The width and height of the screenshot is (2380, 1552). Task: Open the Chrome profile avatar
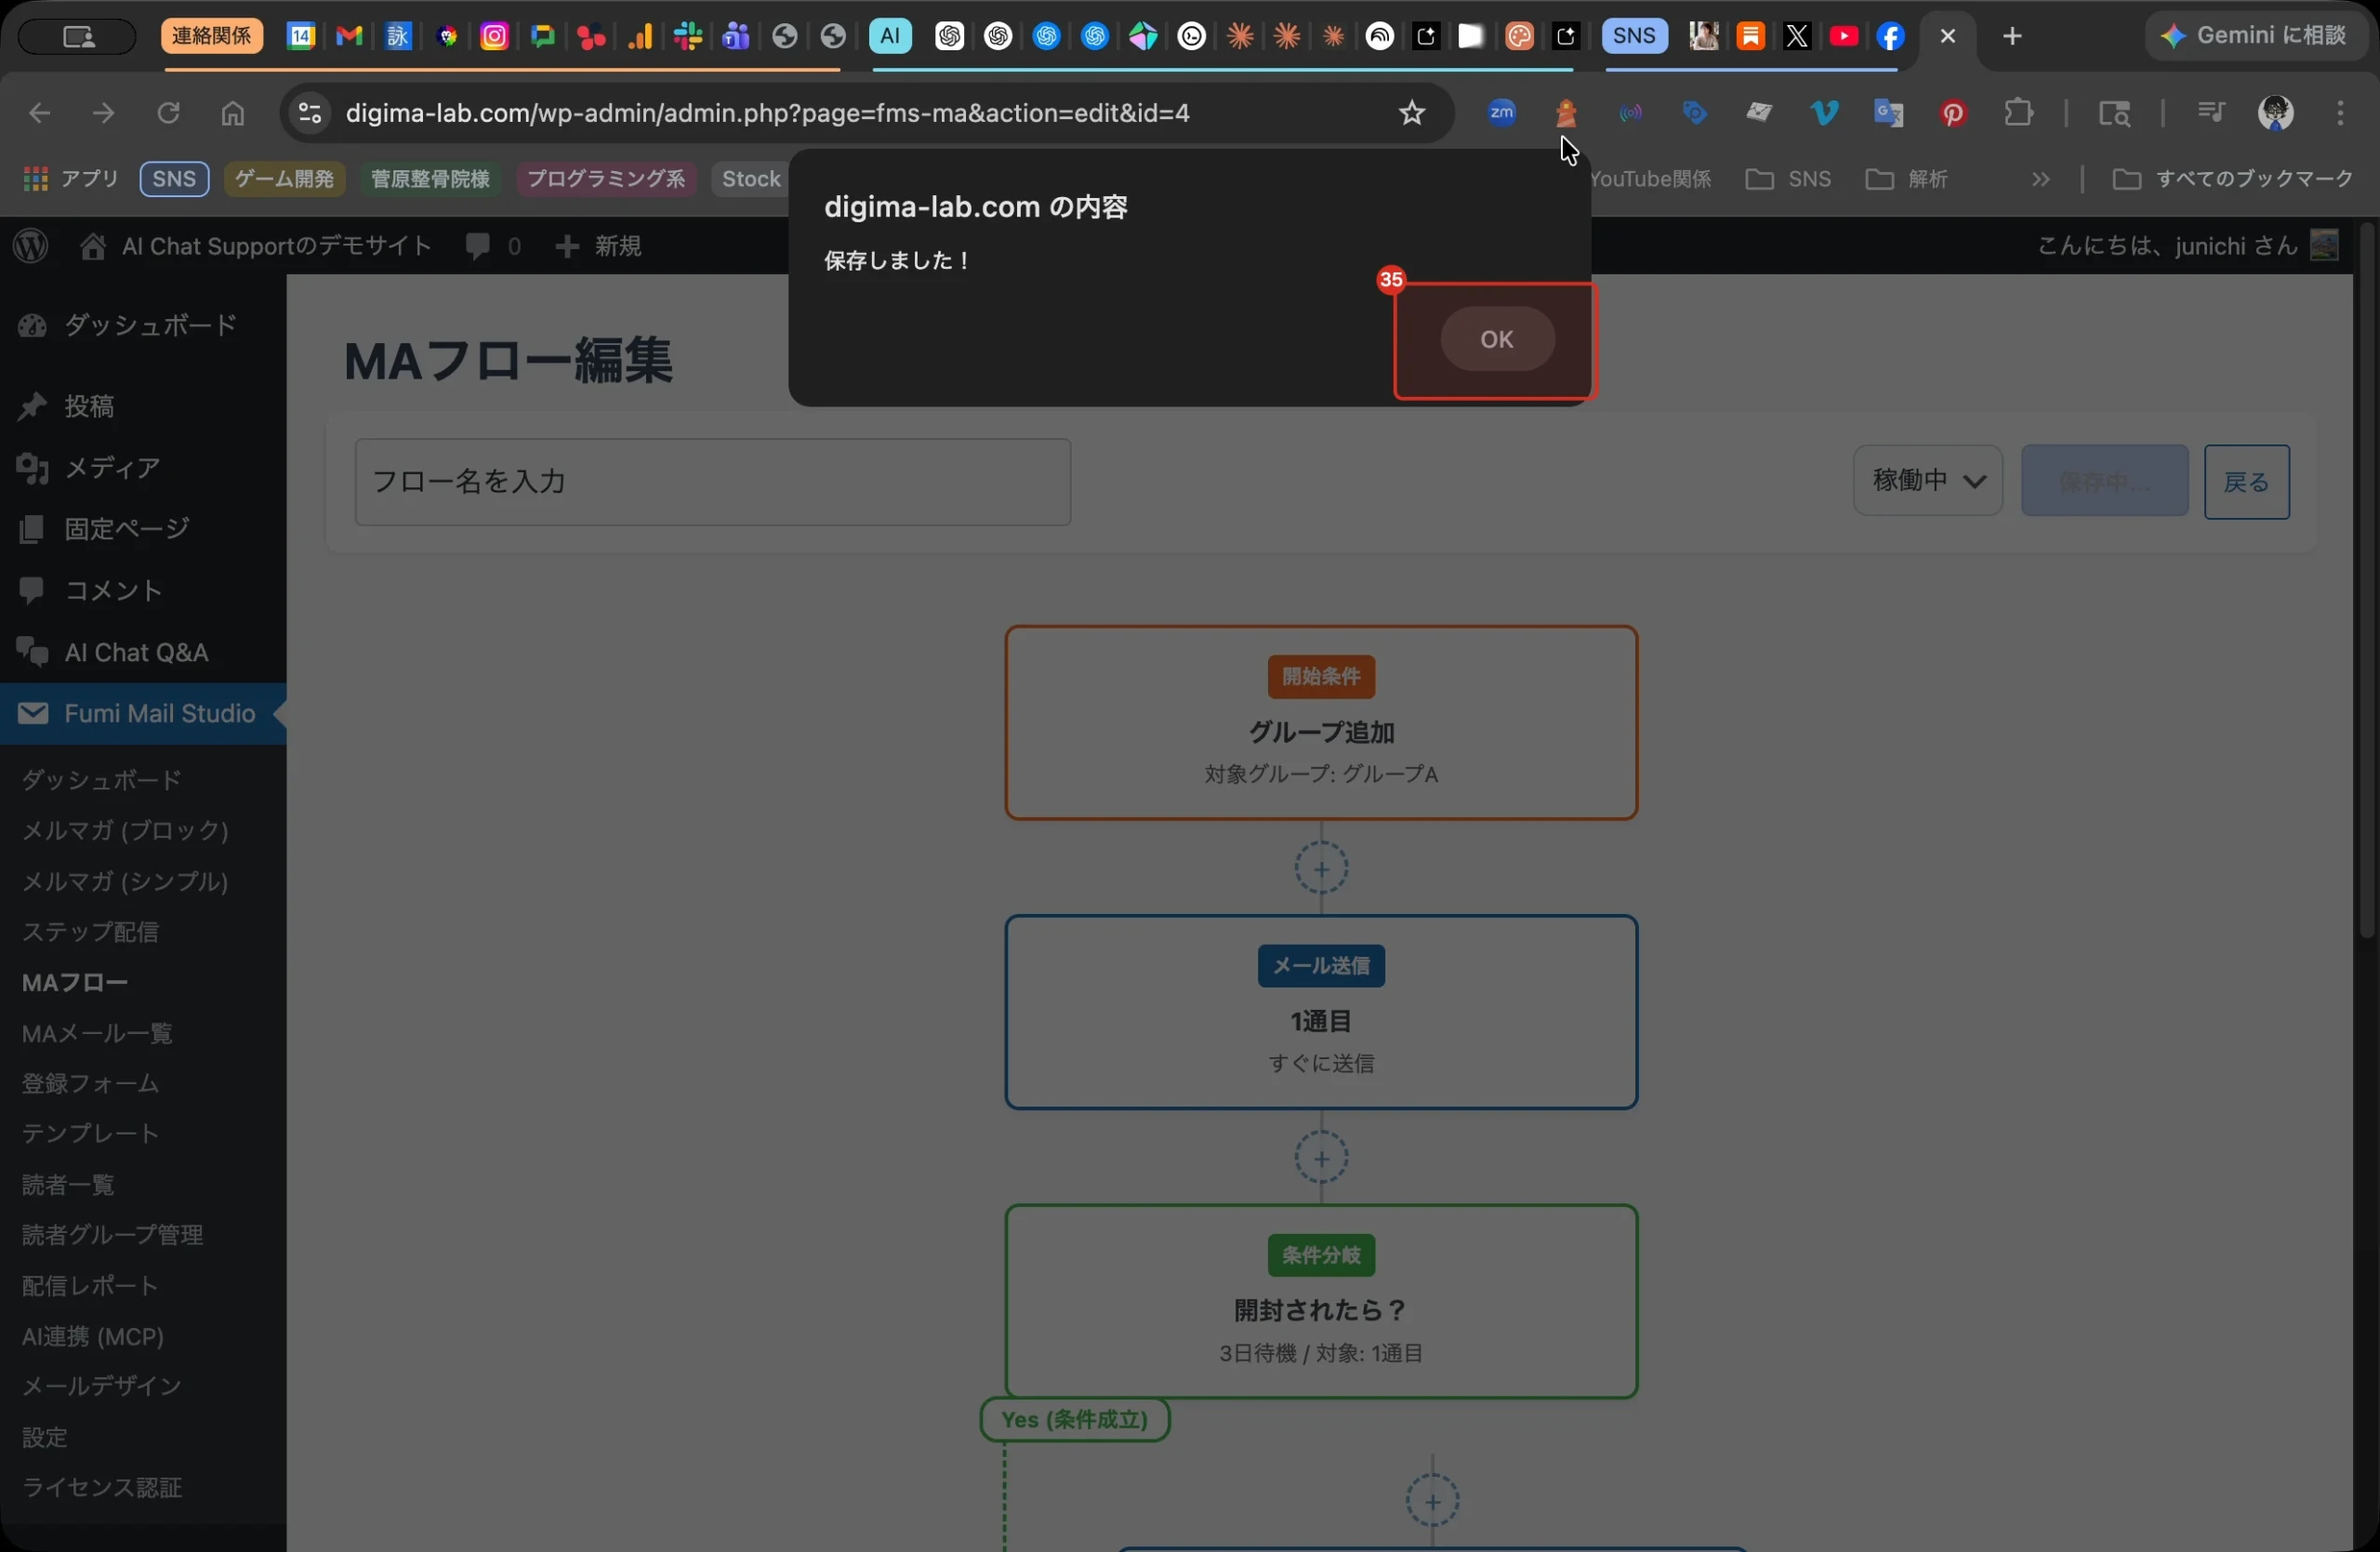pos(2275,113)
